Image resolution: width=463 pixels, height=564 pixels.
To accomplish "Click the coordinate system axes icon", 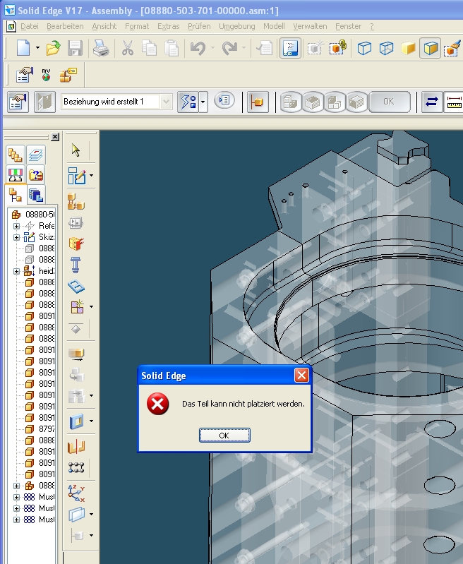I will coord(76,493).
